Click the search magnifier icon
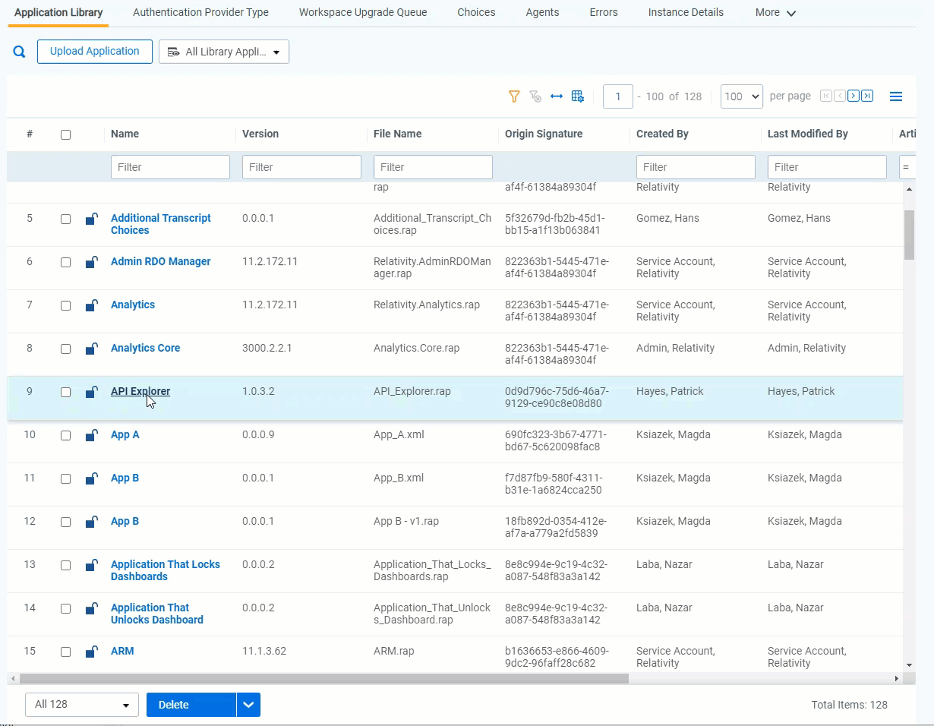The image size is (934, 726). [x=20, y=52]
